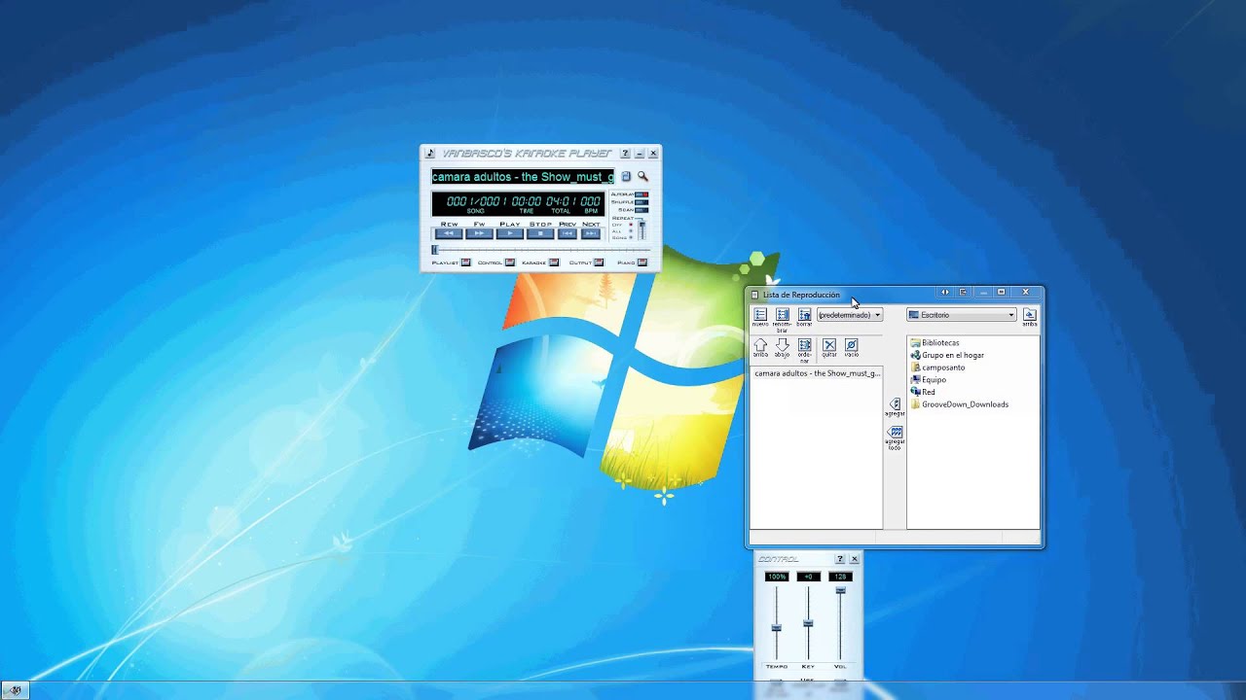Close the Control window

855,559
